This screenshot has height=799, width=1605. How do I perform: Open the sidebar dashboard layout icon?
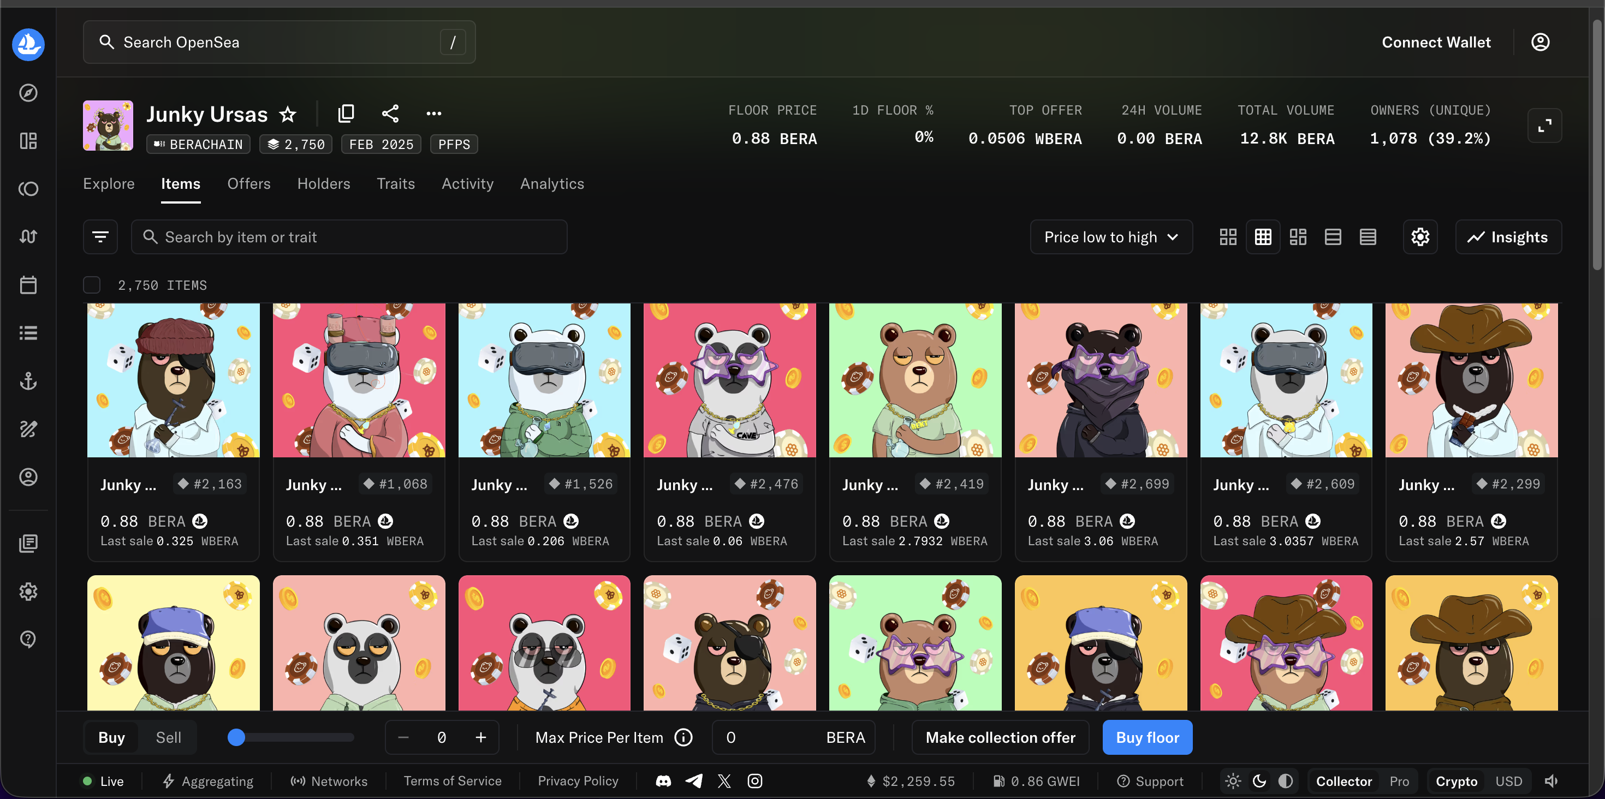(28, 141)
